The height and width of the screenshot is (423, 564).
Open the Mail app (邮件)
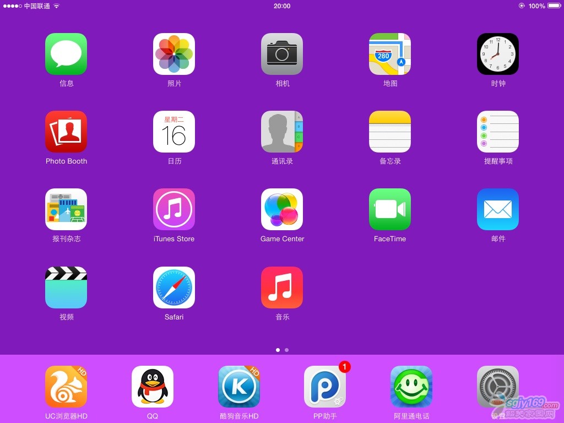click(x=498, y=209)
